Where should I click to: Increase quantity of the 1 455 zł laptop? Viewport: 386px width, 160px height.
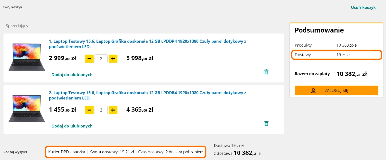click(x=113, y=110)
